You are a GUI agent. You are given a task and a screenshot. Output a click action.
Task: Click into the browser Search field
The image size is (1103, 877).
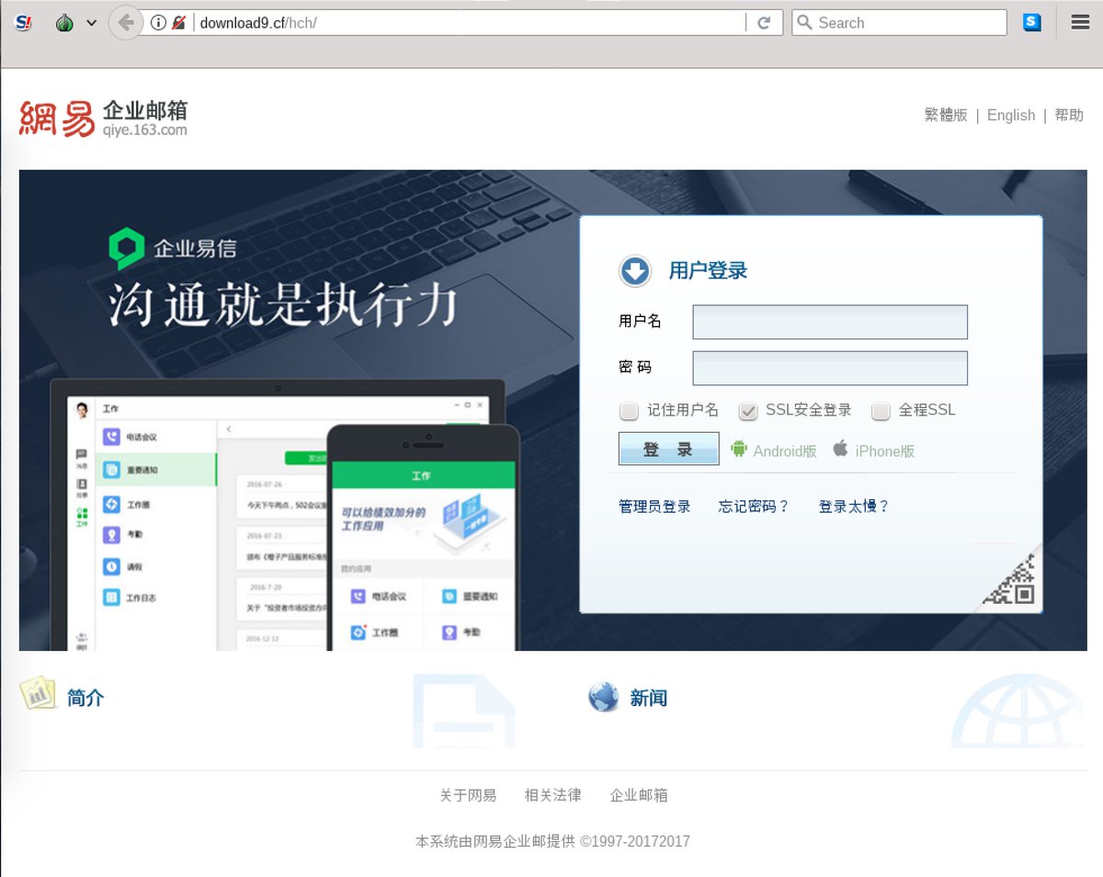[x=899, y=23]
